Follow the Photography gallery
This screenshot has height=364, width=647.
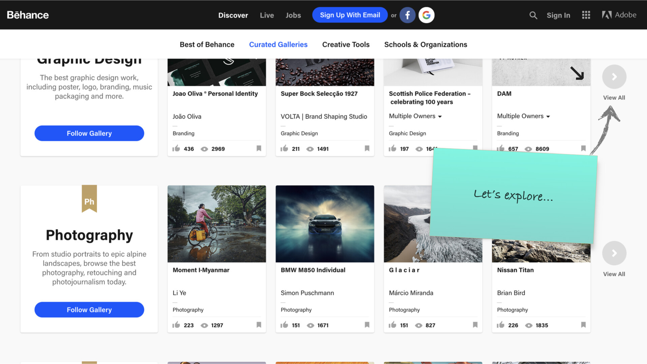[89, 310]
